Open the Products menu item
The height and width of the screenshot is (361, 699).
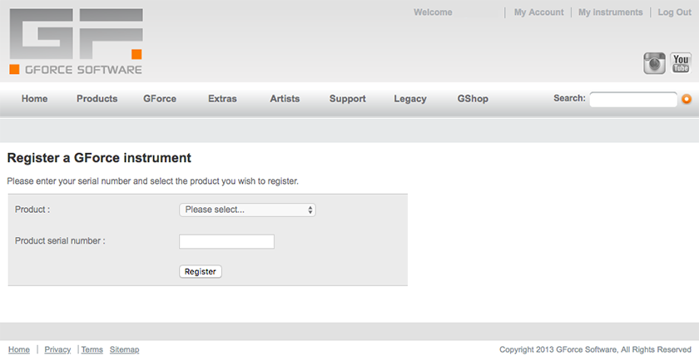coord(97,98)
